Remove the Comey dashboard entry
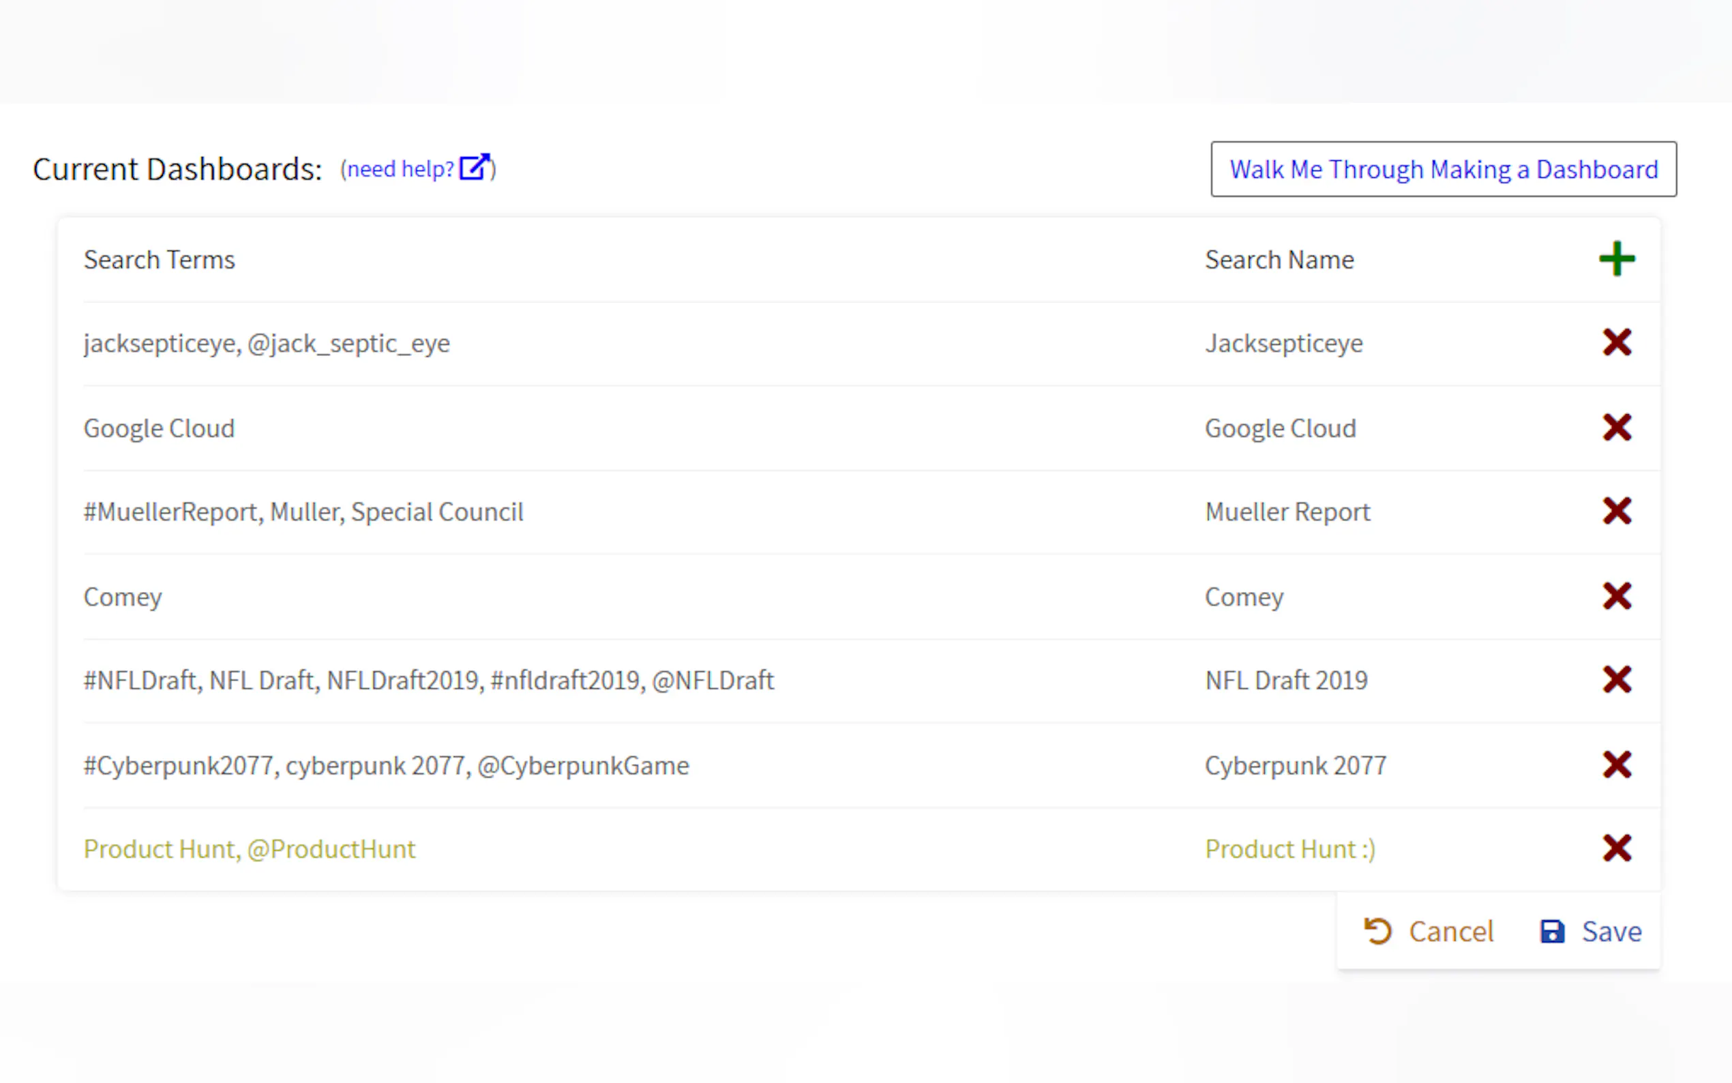 [x=1616, y=596]
